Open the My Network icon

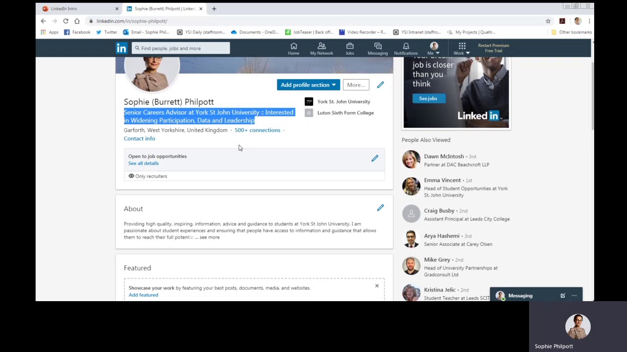coord(321,49)
